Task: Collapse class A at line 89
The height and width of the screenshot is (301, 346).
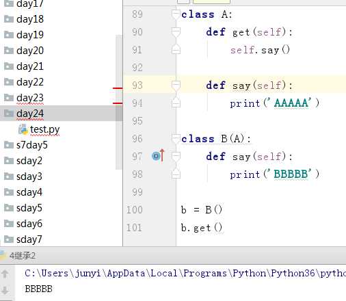Action: click(x=176, y=14)
